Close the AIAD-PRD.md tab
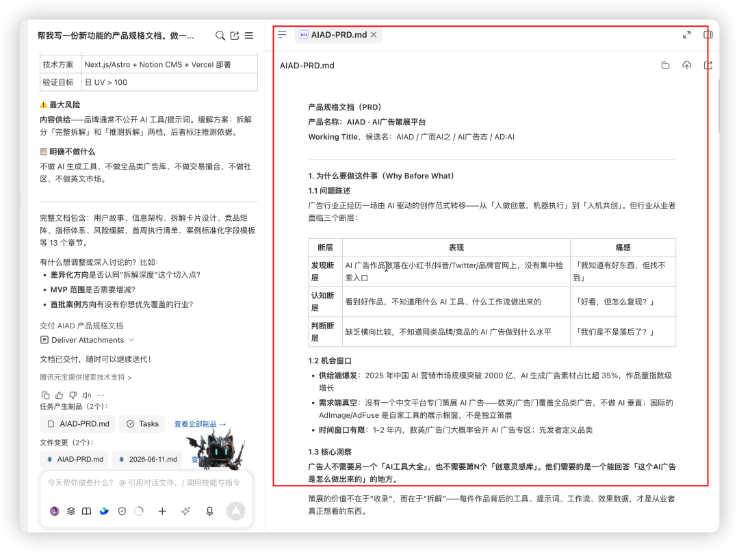The width and height of the screenshot is (739, 552). point(374,35)
